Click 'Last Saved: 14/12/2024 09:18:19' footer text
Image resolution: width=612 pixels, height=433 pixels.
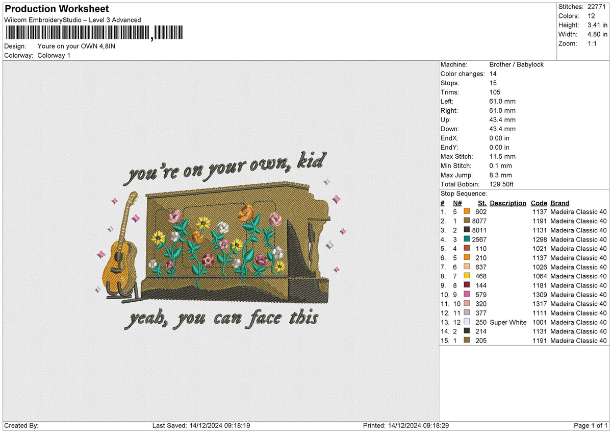[201, 425]
